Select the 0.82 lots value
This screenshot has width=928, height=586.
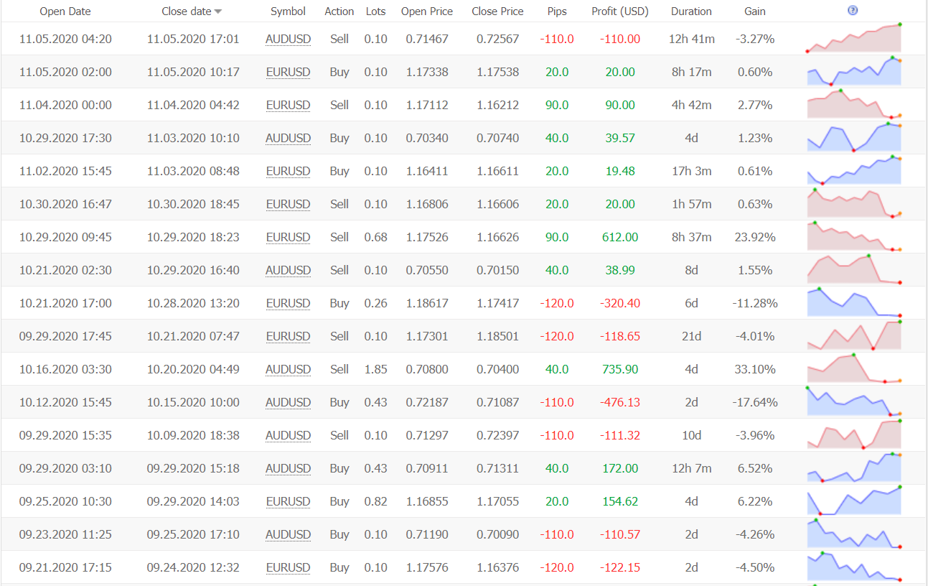coord(375,501)
